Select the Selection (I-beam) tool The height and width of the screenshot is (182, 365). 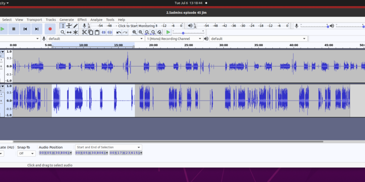62,26
